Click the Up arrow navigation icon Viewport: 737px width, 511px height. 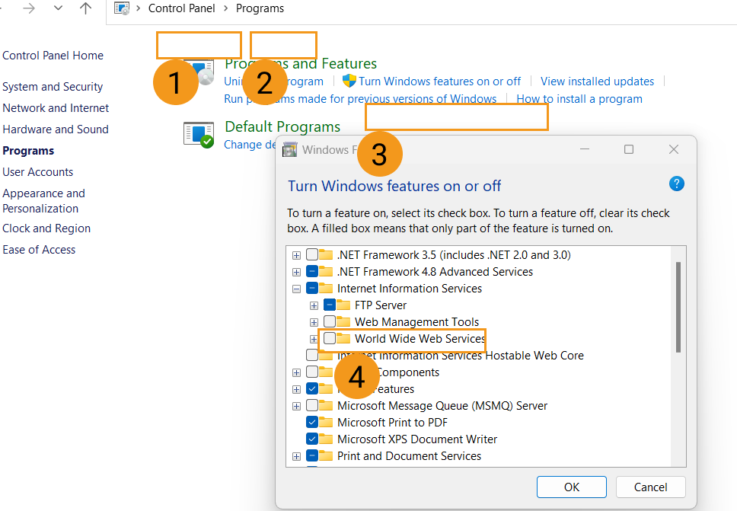click(x=86, y=8)
